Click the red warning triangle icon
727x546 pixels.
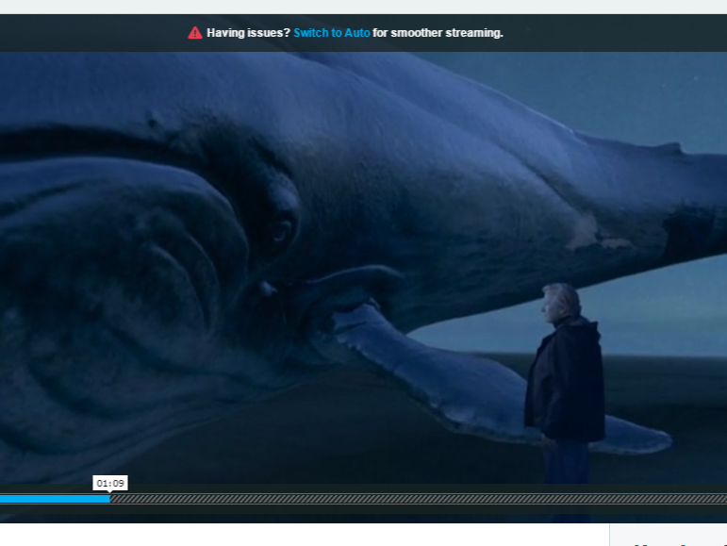[195, 33]
